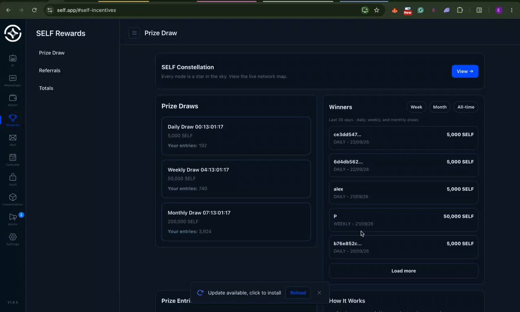Open the Vault lock icon

[13, 179]
